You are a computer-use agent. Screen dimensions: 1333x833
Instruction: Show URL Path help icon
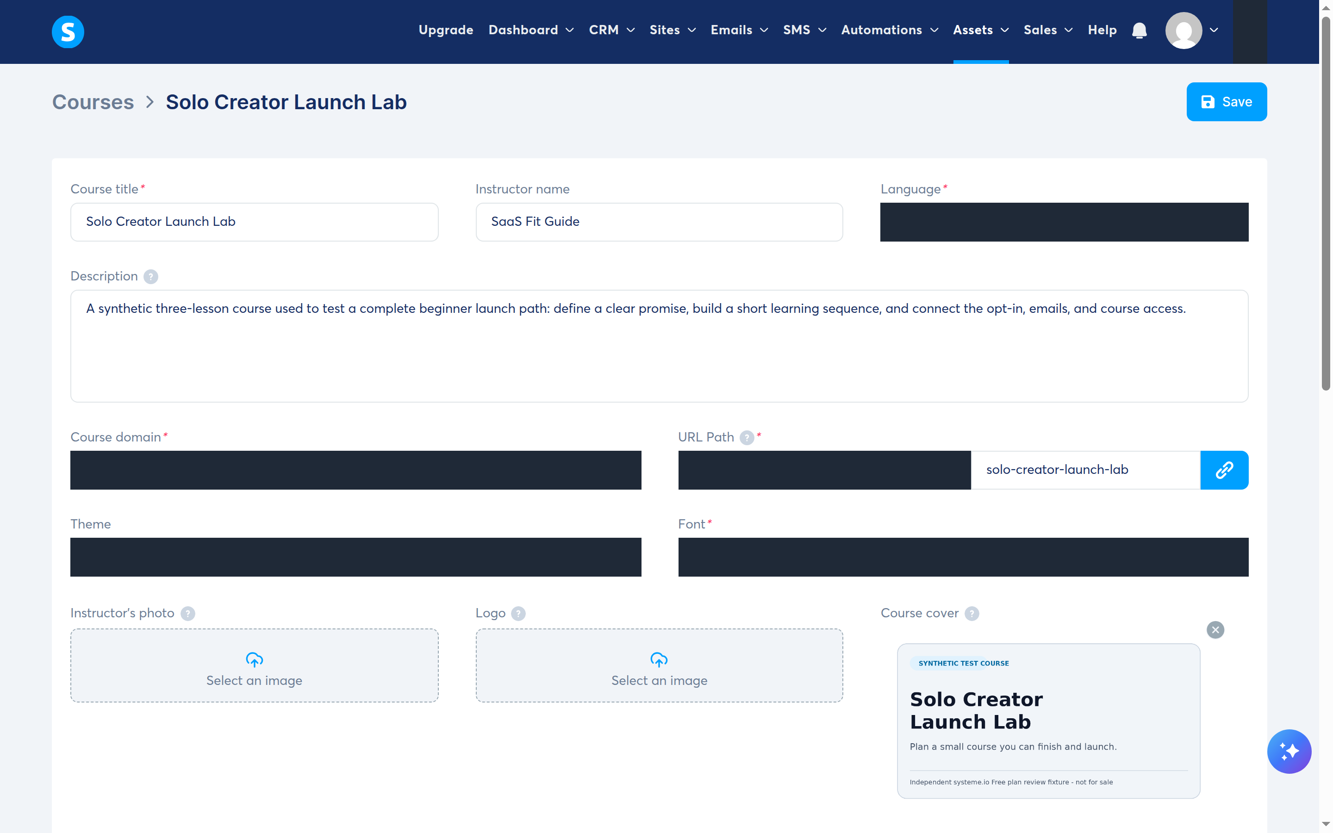[747, 437]
